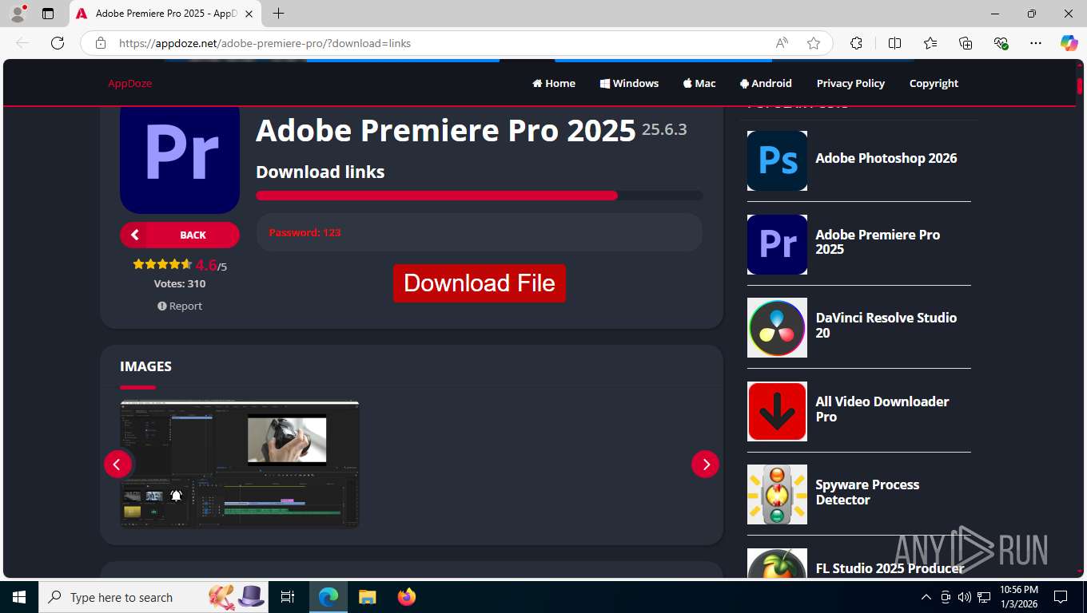The height and width of the screenshot is (613, 1087).
Task: Open the notification center icon
Action: 1061,597
